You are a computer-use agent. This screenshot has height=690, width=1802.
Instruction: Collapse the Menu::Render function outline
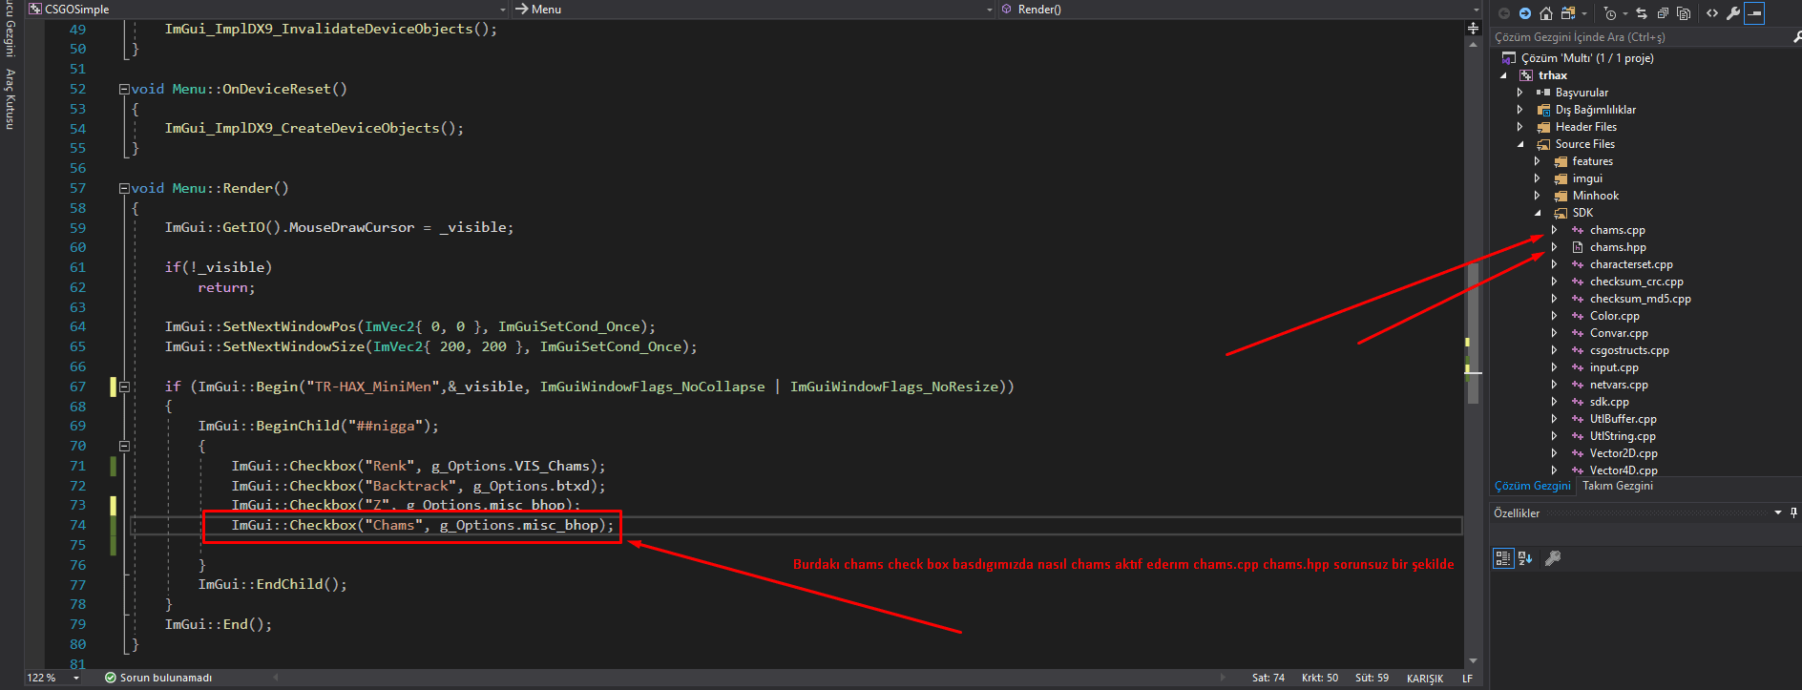(124, 188)
